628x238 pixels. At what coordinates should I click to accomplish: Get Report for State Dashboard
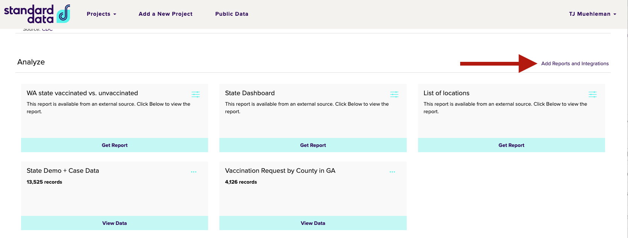(313, 145)
